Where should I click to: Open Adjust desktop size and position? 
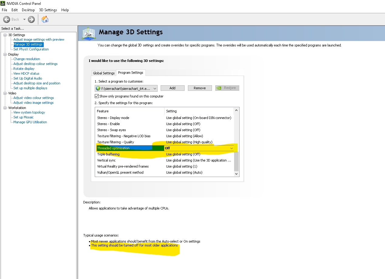pyautogui.click(x=37, y=83)
